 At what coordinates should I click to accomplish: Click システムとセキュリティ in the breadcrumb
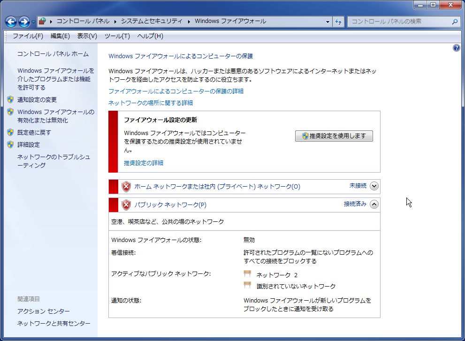coord(152,21)
